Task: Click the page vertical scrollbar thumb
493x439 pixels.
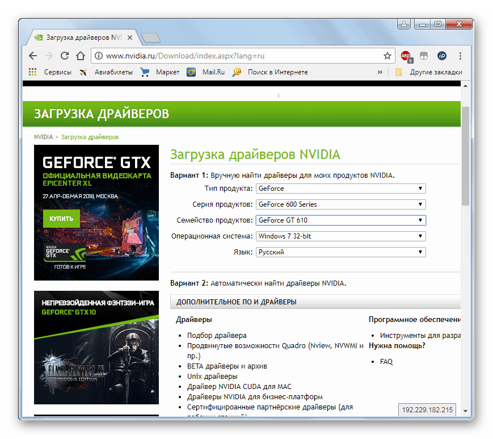Action: 465,156
